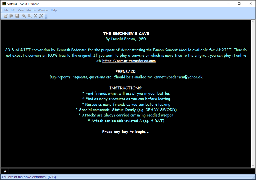256x180 pixels.
Task: Click the plain open-folder restore icon
Action: (x=11, y=16)
